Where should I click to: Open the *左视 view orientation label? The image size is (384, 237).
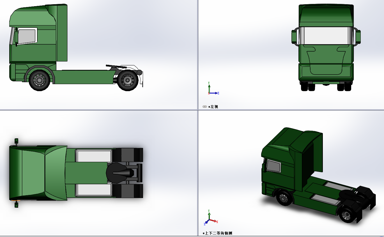click(x=213, y=107)
